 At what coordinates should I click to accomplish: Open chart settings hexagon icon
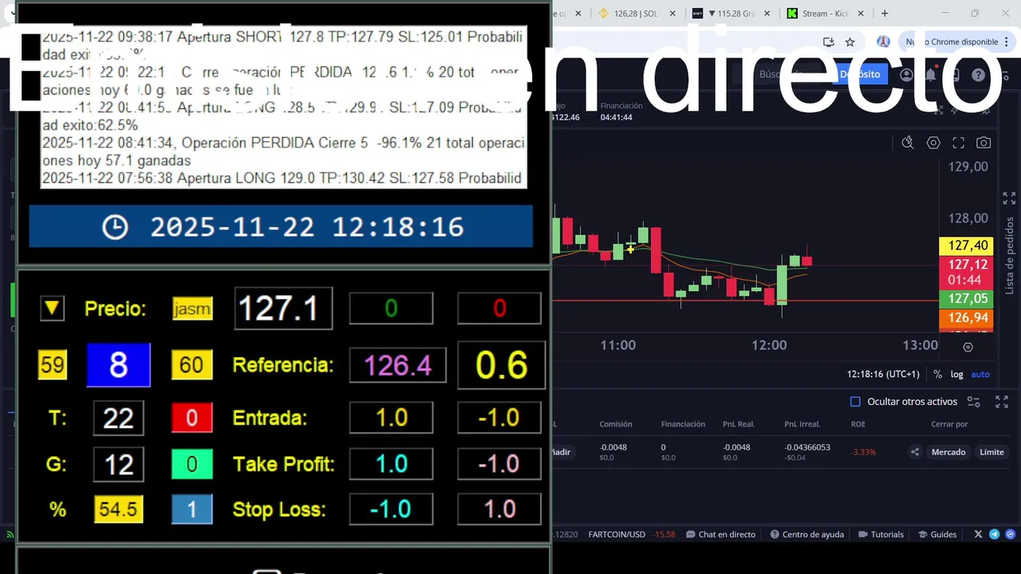pyautogui.click(x=933, y=143)
